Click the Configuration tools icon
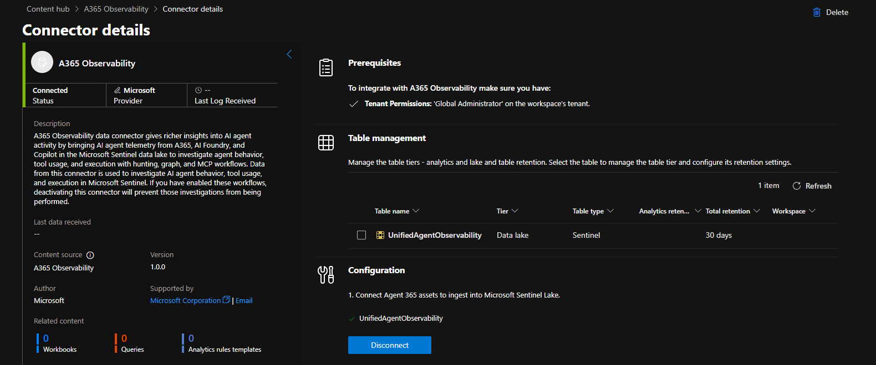876x365 pixels. click(x=326, y=274)
